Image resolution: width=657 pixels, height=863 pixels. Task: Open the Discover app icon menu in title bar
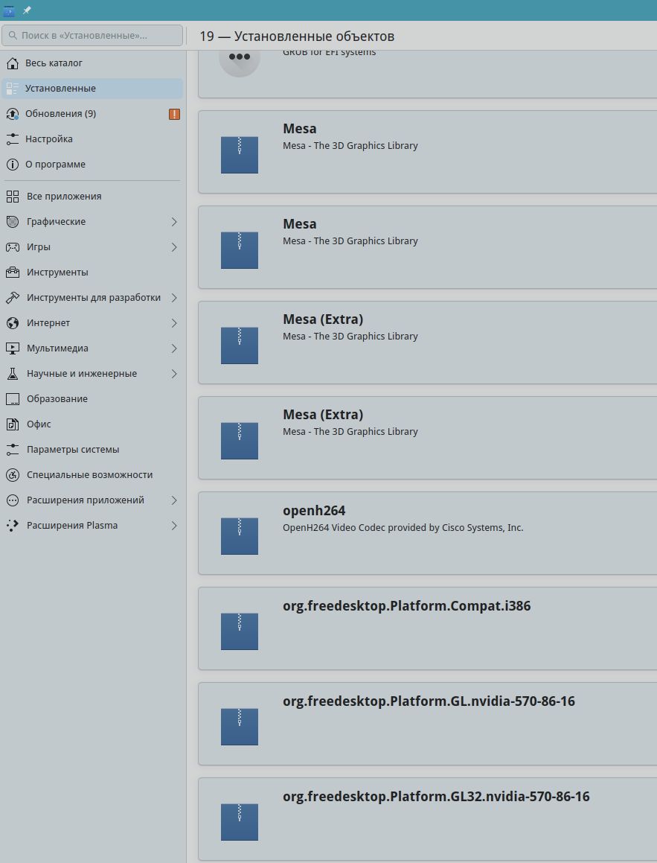tap(9, 10)
